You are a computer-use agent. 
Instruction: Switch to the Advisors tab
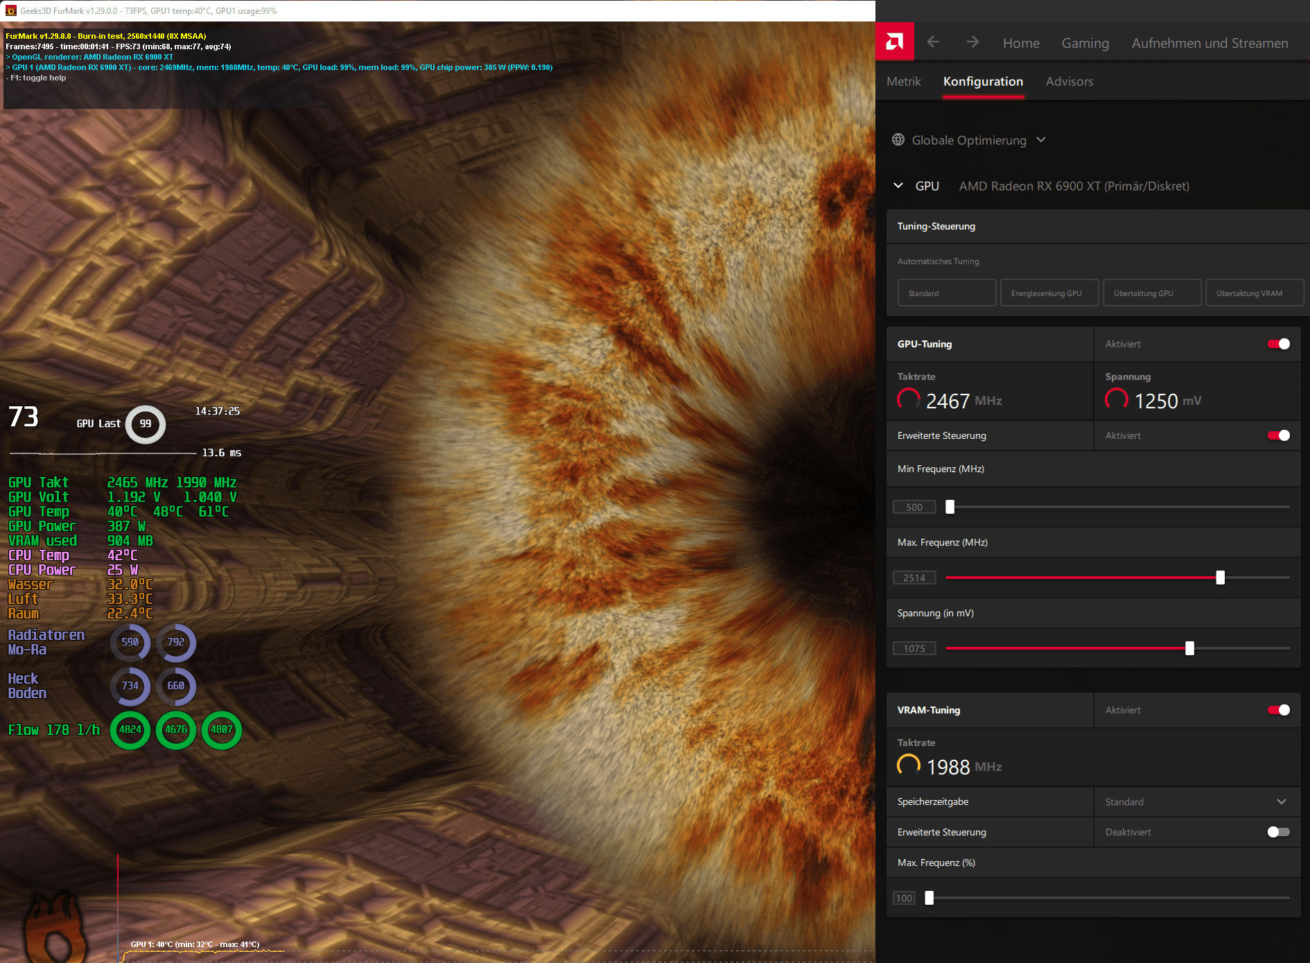coord(1069,81)
